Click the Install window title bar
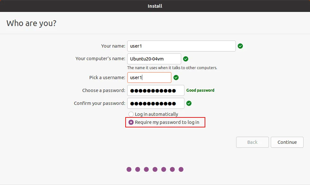 [155, 6]
